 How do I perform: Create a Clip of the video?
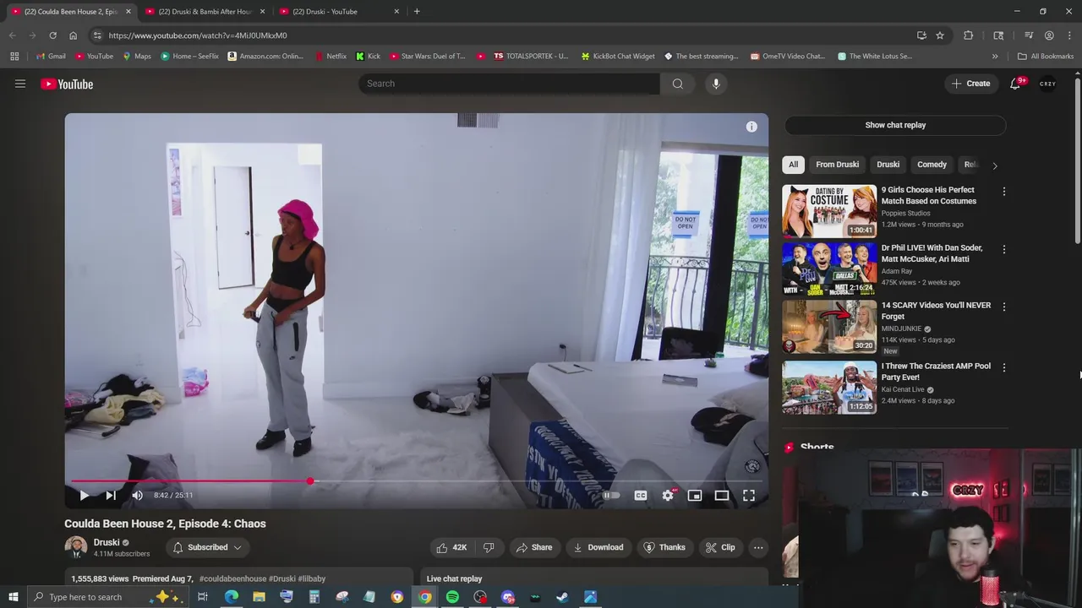coord(719,547)
